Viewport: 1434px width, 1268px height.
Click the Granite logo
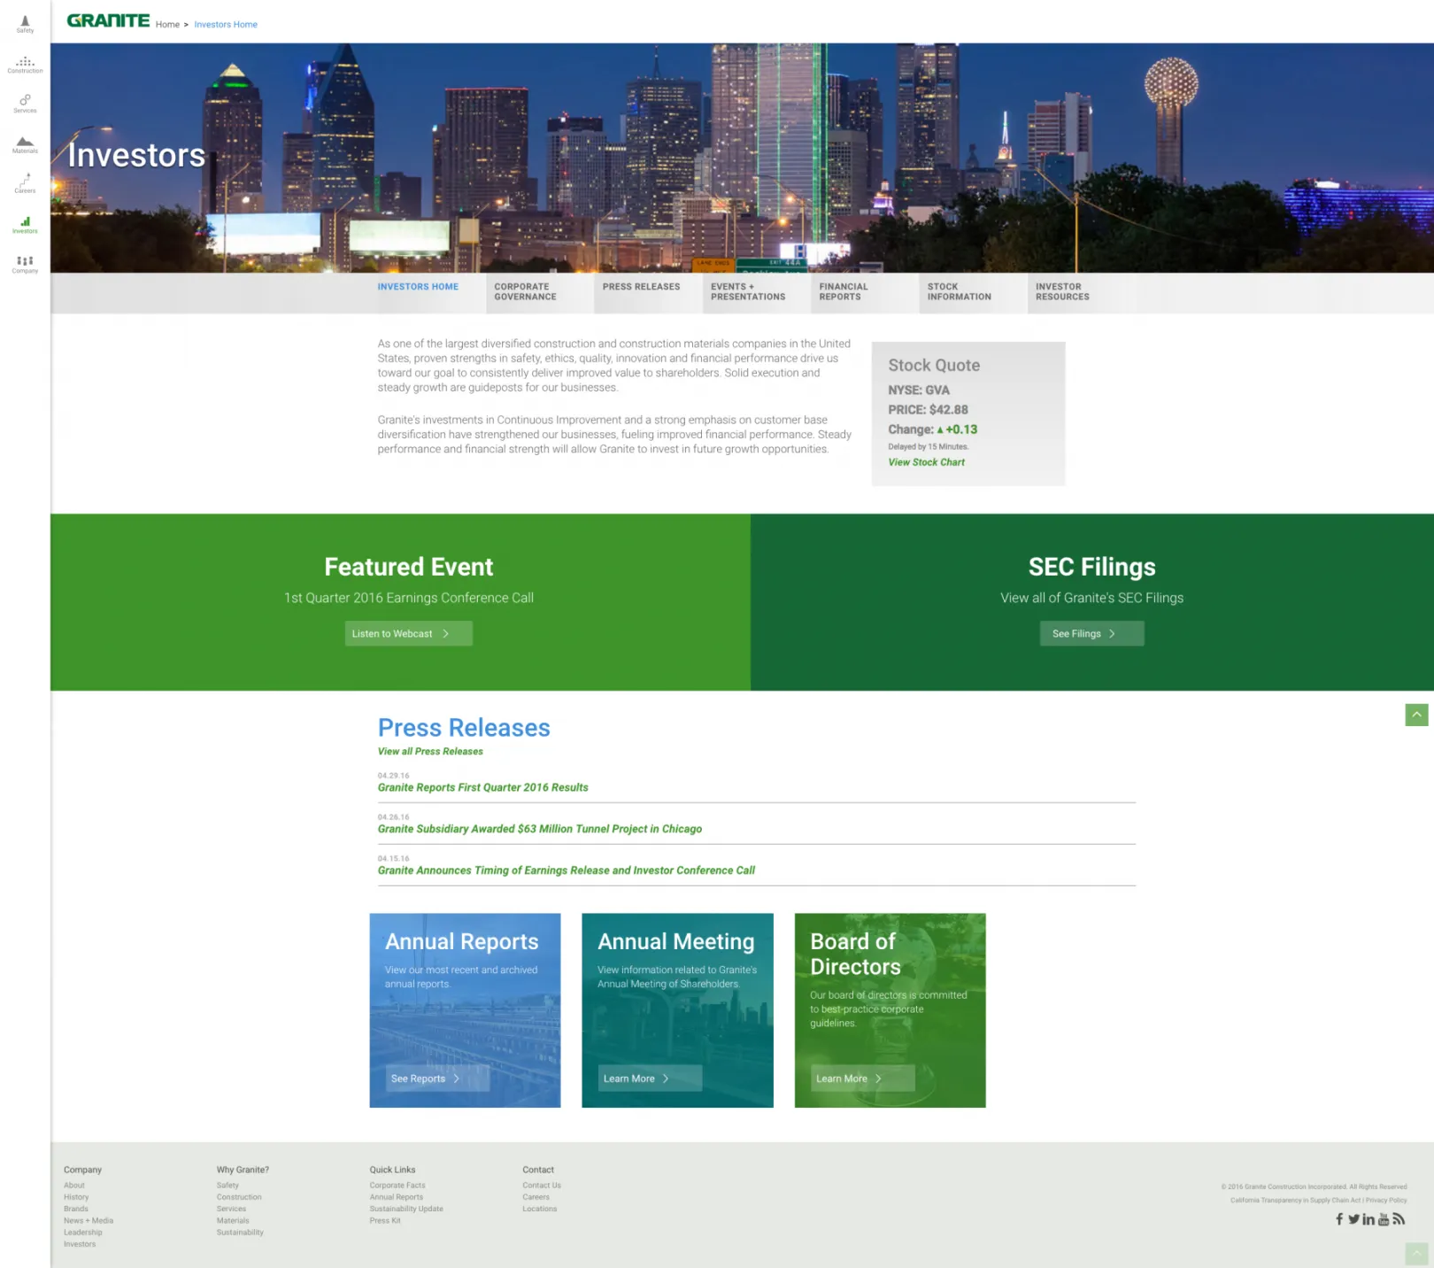108,20
